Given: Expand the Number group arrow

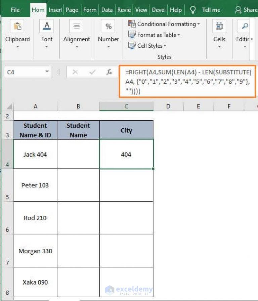Looking at the screenshot, I should coord(109,46).
